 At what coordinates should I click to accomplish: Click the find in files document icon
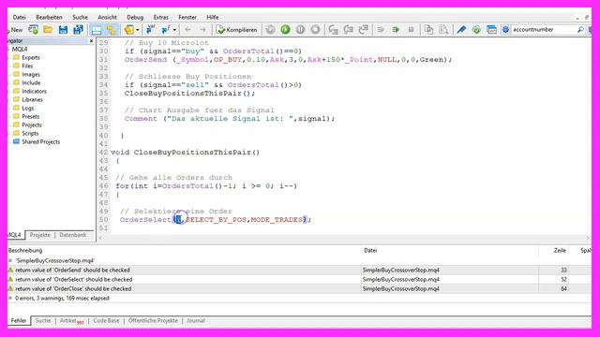(443, 29)
